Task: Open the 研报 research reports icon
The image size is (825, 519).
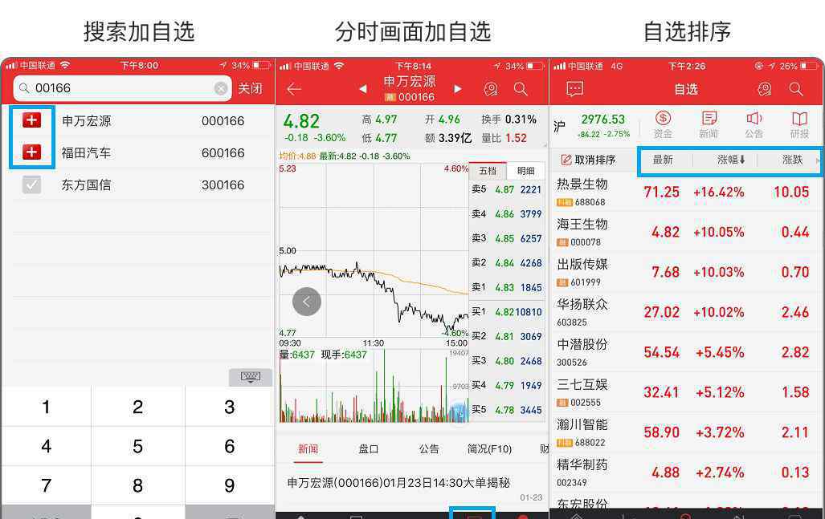Action: (x=799, y=125)
